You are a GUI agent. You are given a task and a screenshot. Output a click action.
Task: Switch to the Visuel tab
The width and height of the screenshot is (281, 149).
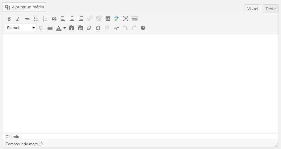253,9
